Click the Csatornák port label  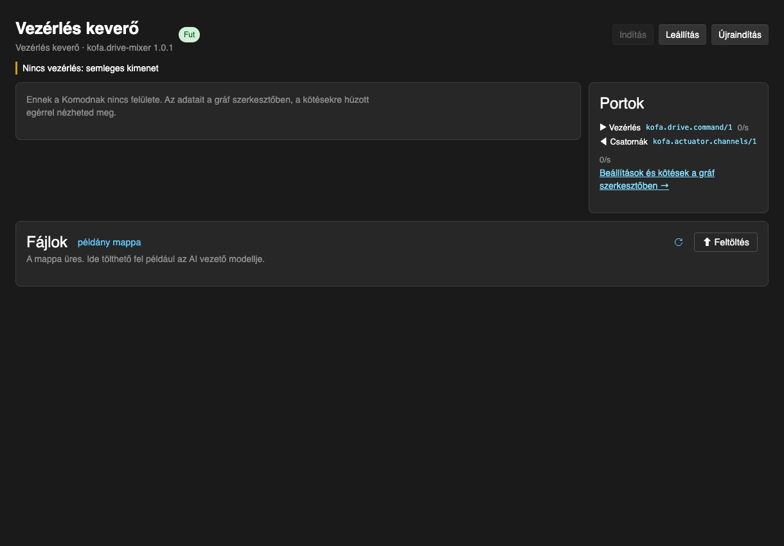628,141
